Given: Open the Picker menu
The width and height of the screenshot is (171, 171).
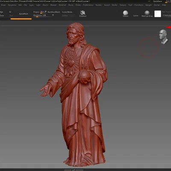Looking at the screenshot, I should pyautogui.click(x=78, y=5).
